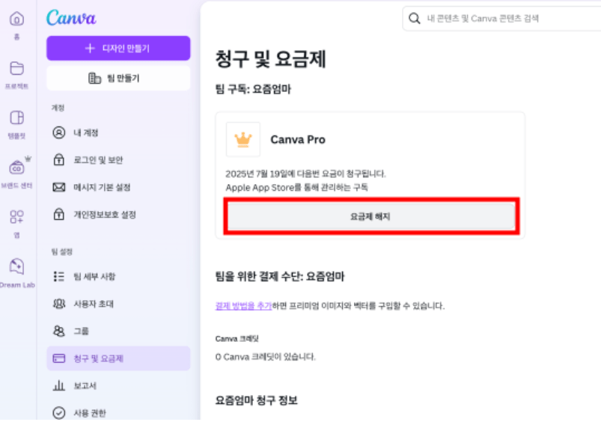601x422 pixels.
Task: Click building icon on 팀 만들기 button
Action: coord(94,78)
